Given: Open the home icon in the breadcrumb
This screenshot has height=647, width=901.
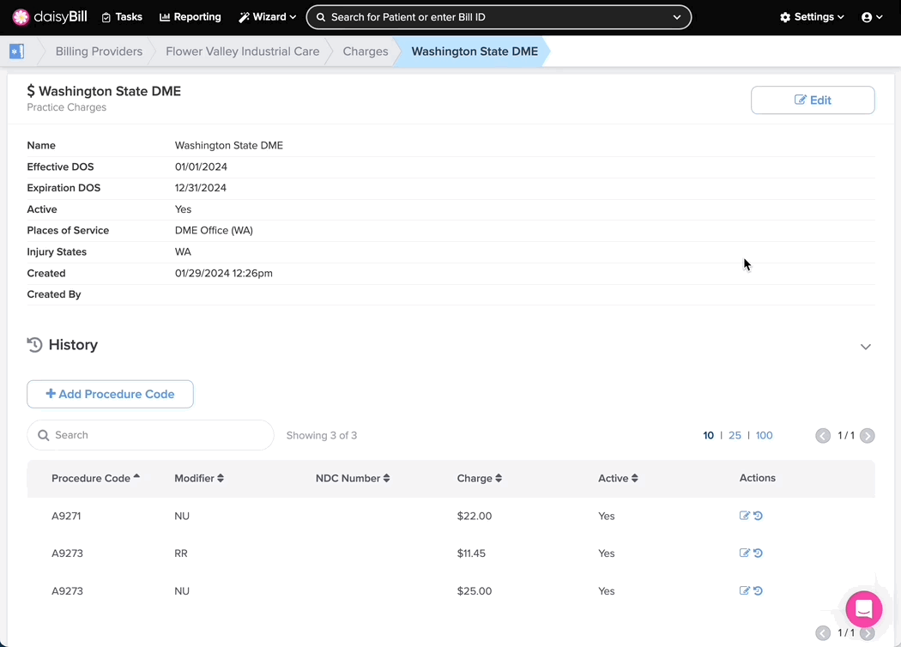Looking at the screenshot, I should 16,51.
